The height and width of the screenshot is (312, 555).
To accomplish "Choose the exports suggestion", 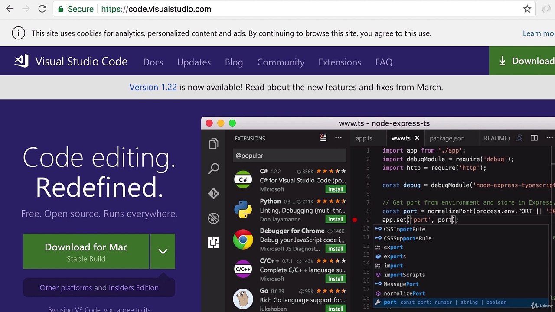I will pyautogui.click(x=461, y=257).
